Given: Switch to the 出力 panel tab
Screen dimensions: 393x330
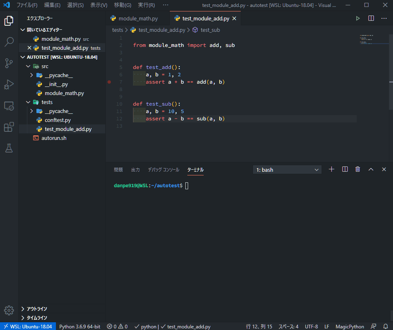Looking at the screenshot, I should pos(135,170).
